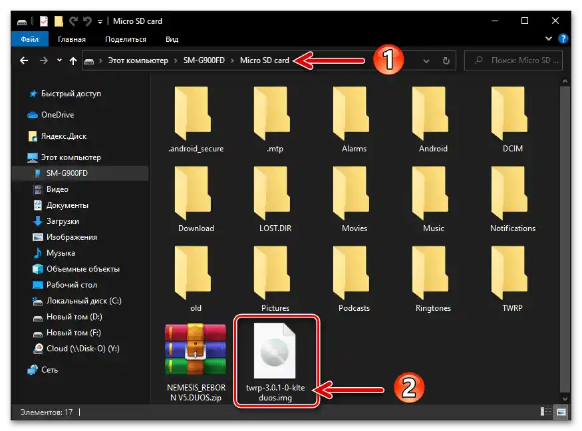The height and width of the screenshot is (431, 582).
Task: Click the properties icon in quick access toolbar
Action: tap(43, 21)
